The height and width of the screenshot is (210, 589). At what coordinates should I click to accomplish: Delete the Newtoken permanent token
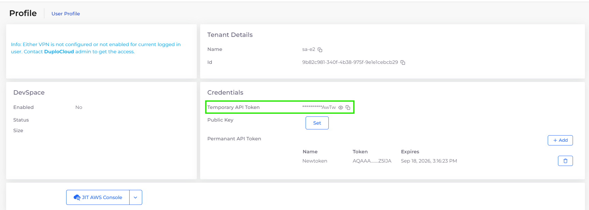pos(565,161)
